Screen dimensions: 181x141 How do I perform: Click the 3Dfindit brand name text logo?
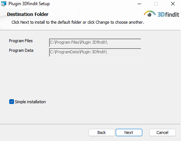point(168,14)
